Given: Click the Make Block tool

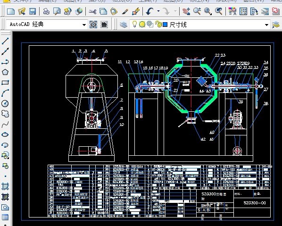Looking at the screenshot, I should pos(5,166).
